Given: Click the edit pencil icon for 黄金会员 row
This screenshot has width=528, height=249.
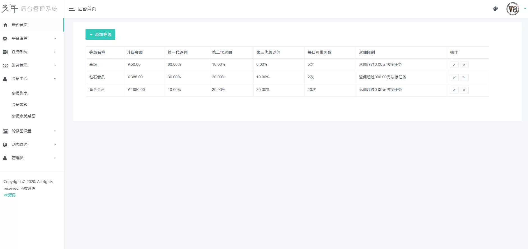Looking at the screenshot, I should click(454, 90).
